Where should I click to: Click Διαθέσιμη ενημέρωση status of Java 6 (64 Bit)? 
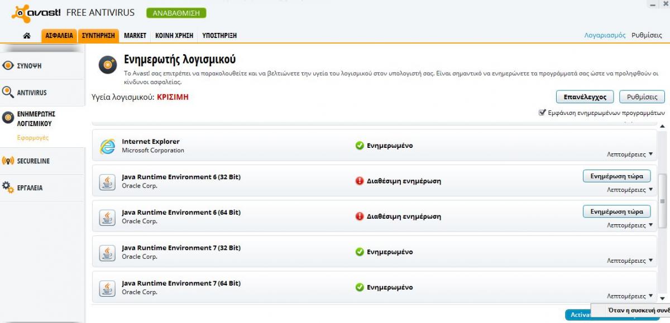(x=404, y=217)
